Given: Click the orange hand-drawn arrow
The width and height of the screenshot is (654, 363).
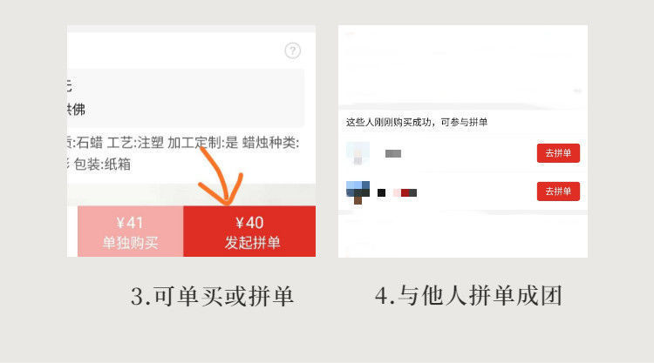Looking at the screenshot, I should point(220,175).
